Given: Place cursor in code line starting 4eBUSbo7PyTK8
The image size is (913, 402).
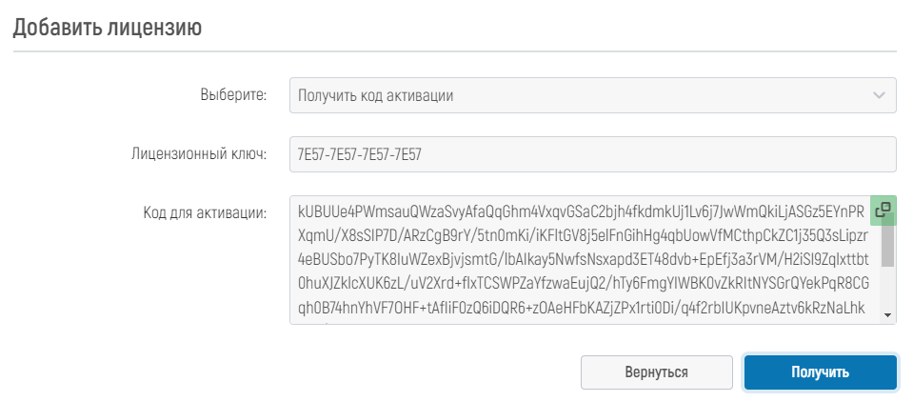Looking at the screenshot, I should [x=583, y=259].
